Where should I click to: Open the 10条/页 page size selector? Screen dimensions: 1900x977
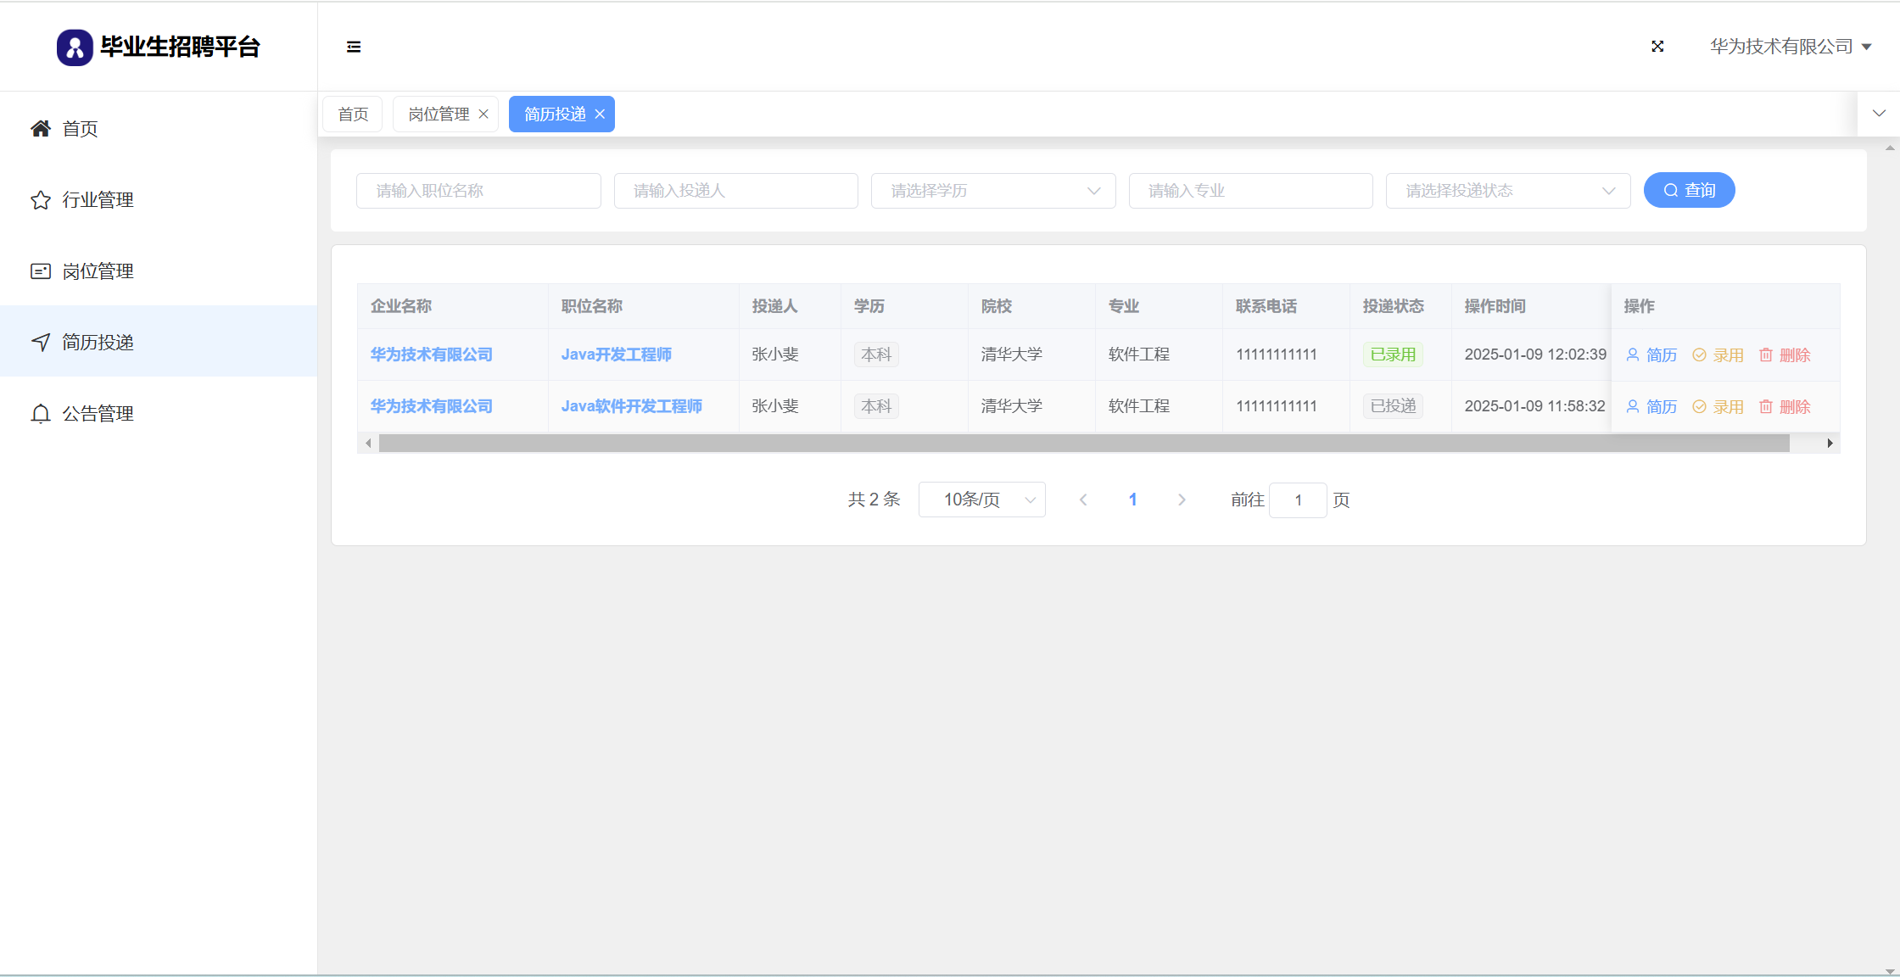point(981,500)
